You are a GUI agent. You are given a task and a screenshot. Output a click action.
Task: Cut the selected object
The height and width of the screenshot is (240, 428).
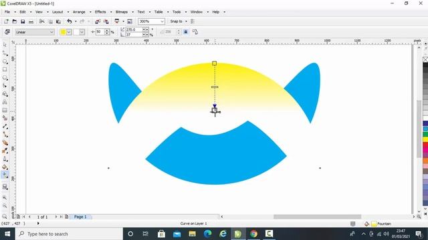(x=41, y=21)
